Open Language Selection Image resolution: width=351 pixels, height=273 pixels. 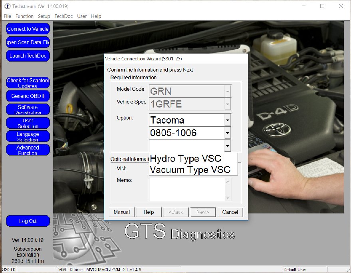coord(28,137)
